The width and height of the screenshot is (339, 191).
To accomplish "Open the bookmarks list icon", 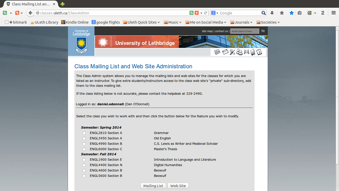I will (x=300, y=13).
